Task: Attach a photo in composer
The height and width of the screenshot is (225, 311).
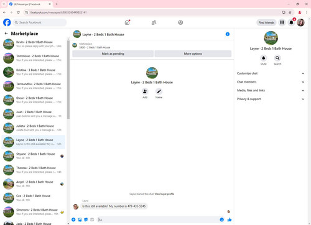Action: [x=80, y=219]
